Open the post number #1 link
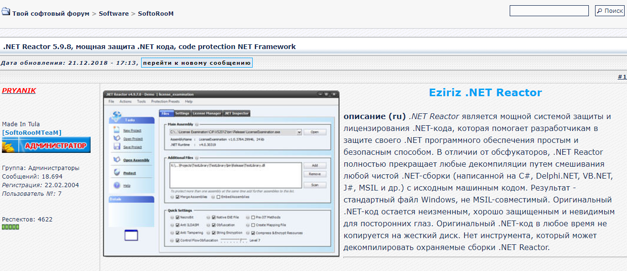 coord(622,77)
